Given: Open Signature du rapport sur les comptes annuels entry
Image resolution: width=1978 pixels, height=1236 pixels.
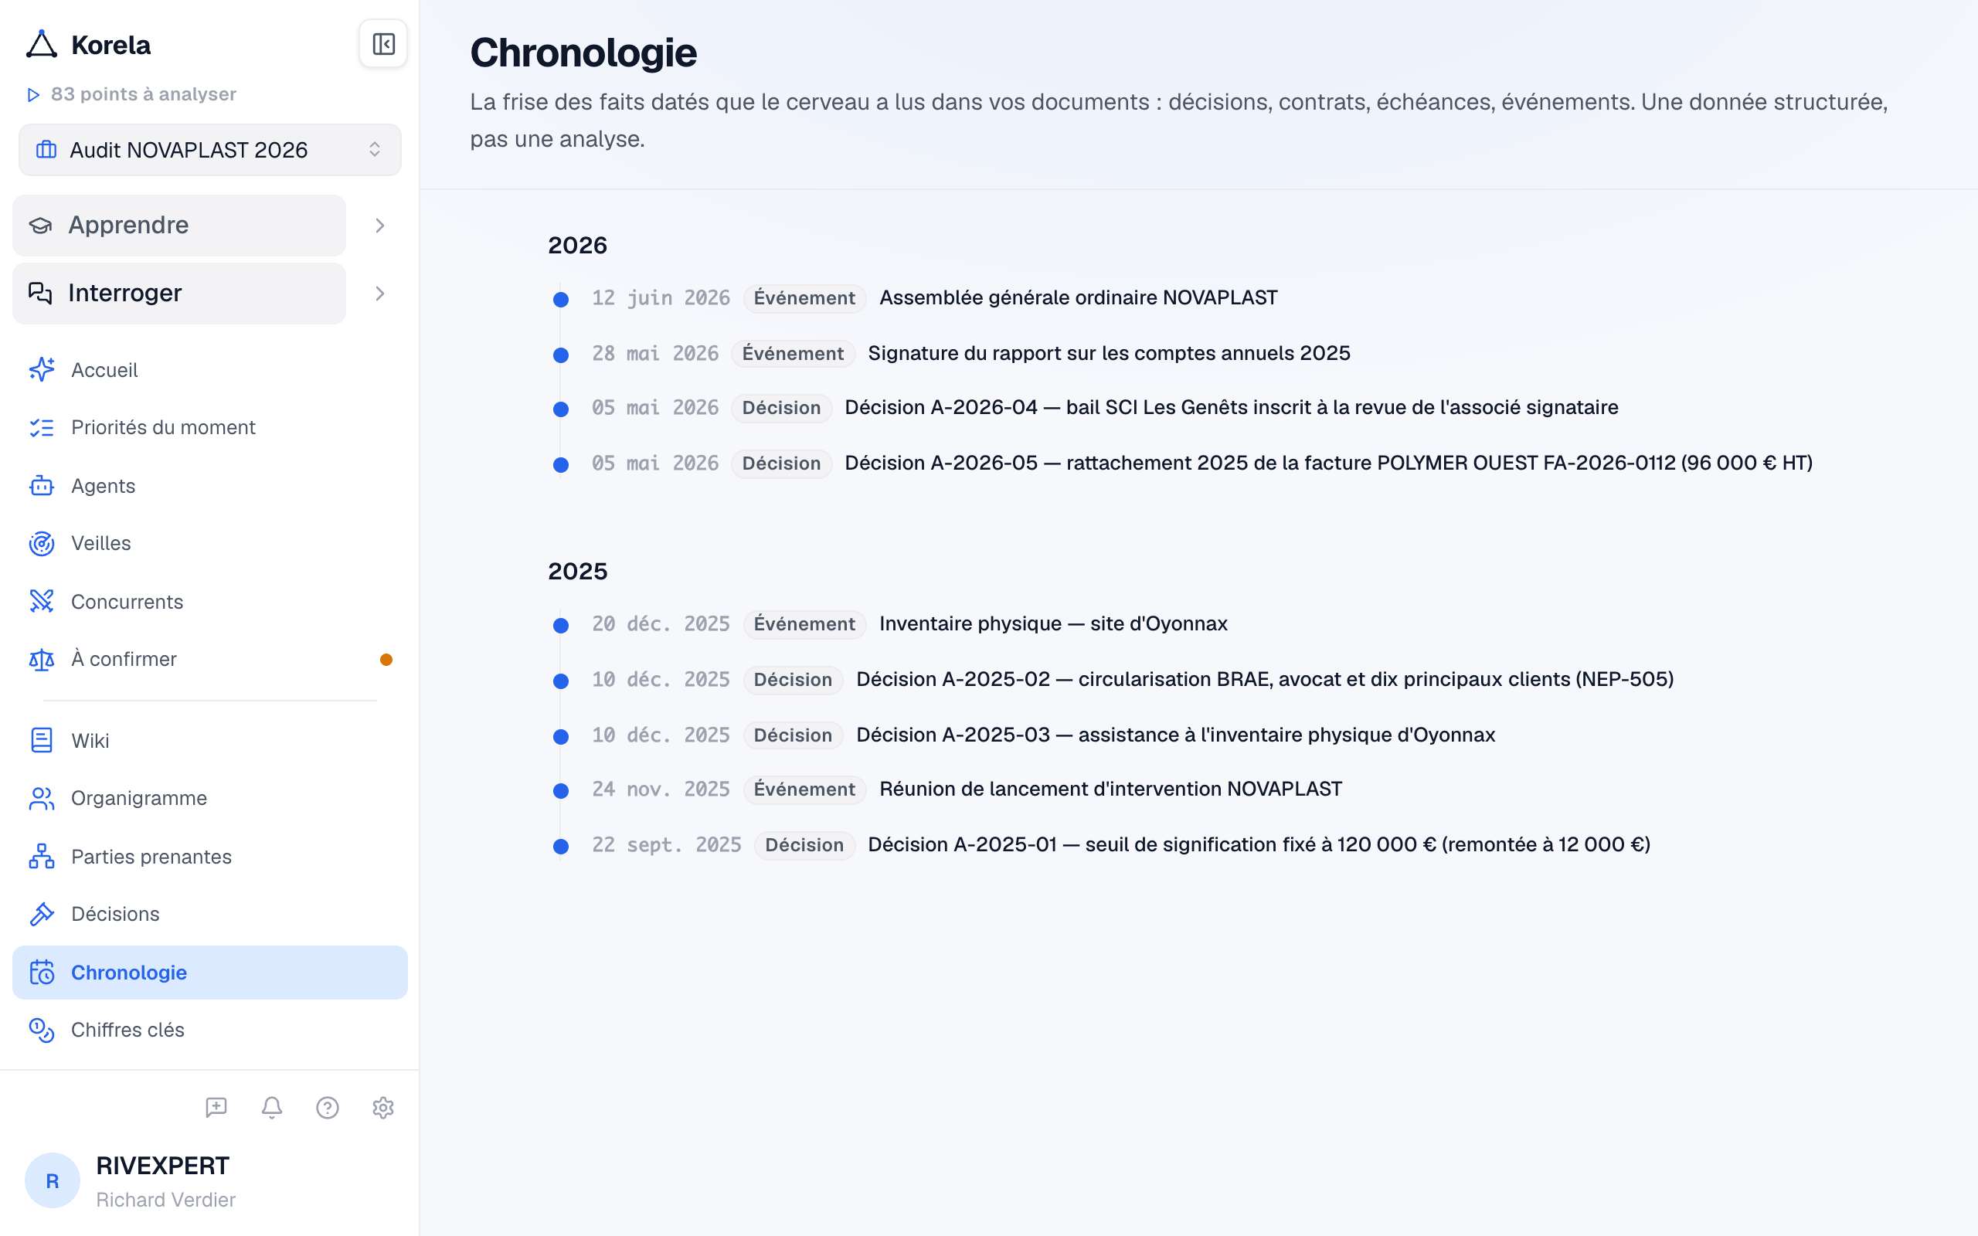Looking at the screenshot, I should click(x=1110, y=353).
